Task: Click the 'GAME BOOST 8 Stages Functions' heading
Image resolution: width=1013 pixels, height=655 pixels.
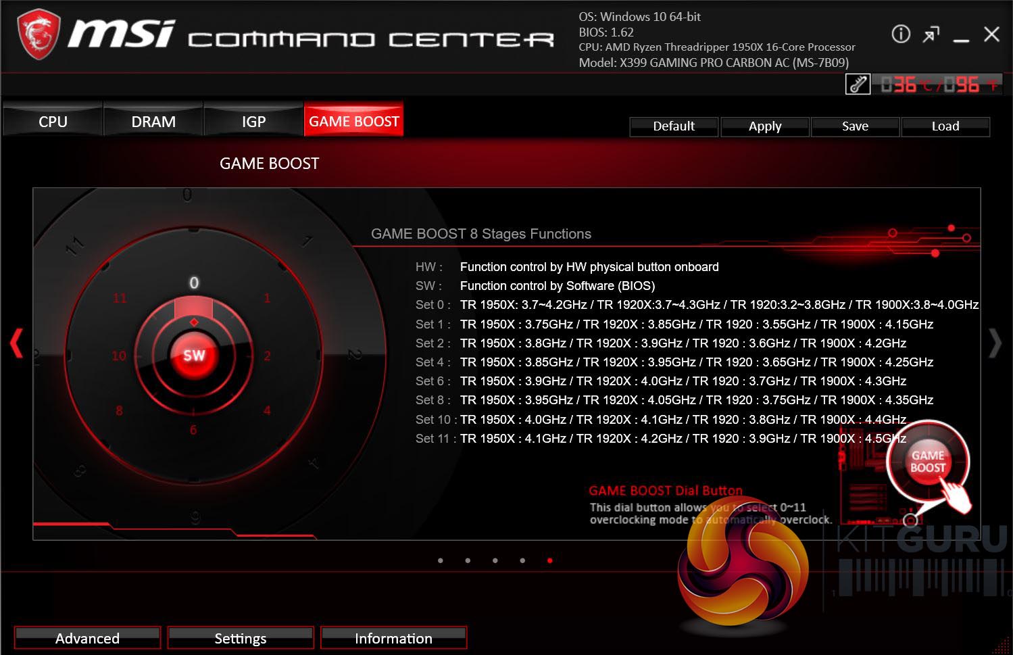Action: point(481,234)
